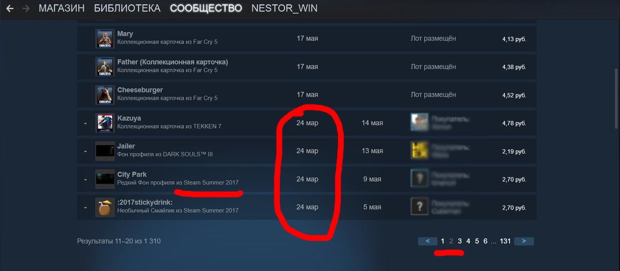620x271 pixels.
Task: Jump to page 131 of results
Action: pyautogui.click(x=505, y=241)
